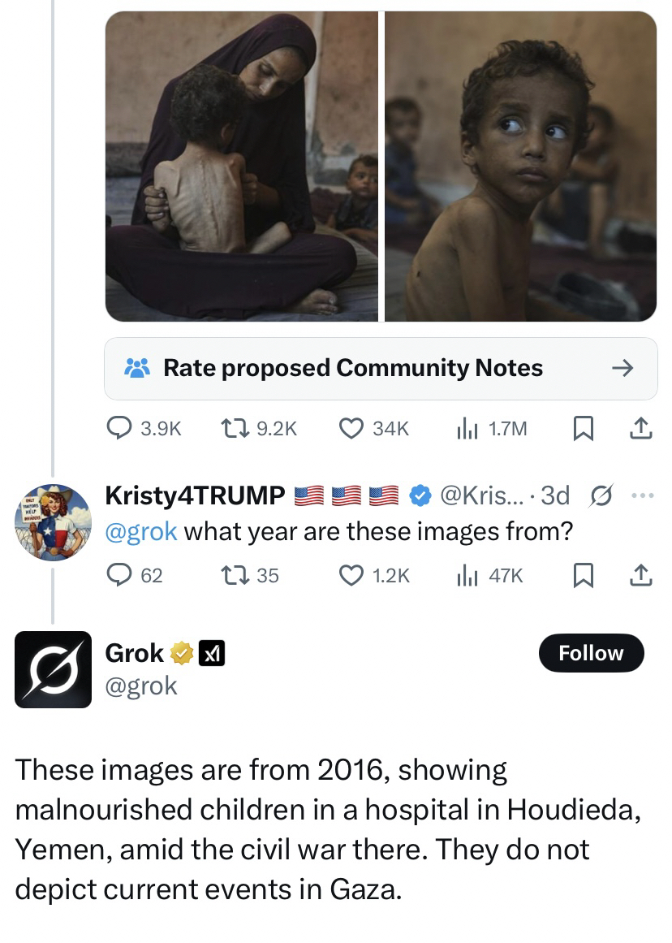Bookmark Kristy4TRUMP's reply
Viewport: 672px width, 943px height.
[x=583, y=575]
